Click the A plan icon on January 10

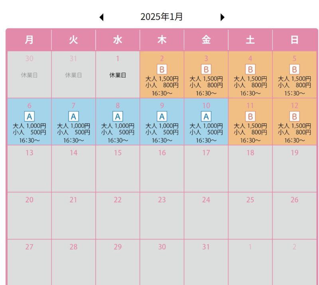pos(206,117)
